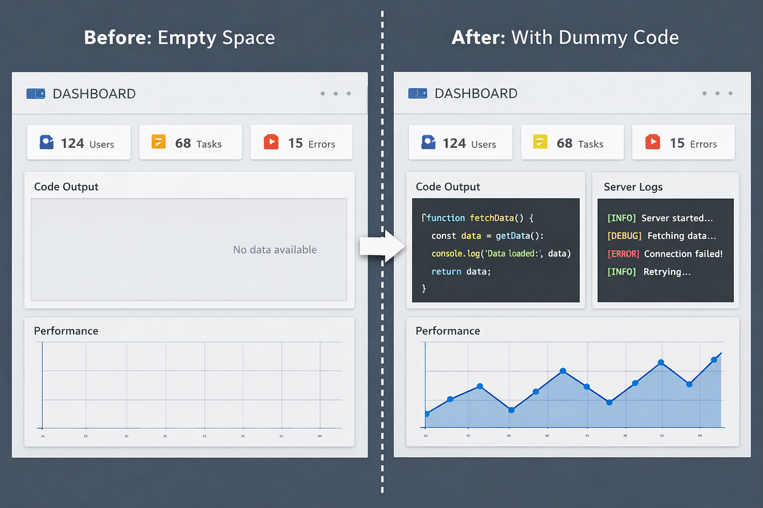763x508 pixels.
Task: Select the '[ERROR] Connection failed!' log entry
Action: coord(665,253)
